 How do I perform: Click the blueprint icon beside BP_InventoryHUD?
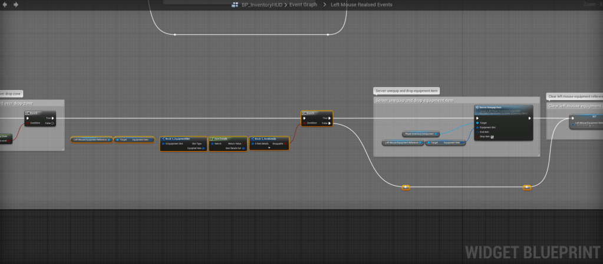point(236,5)
